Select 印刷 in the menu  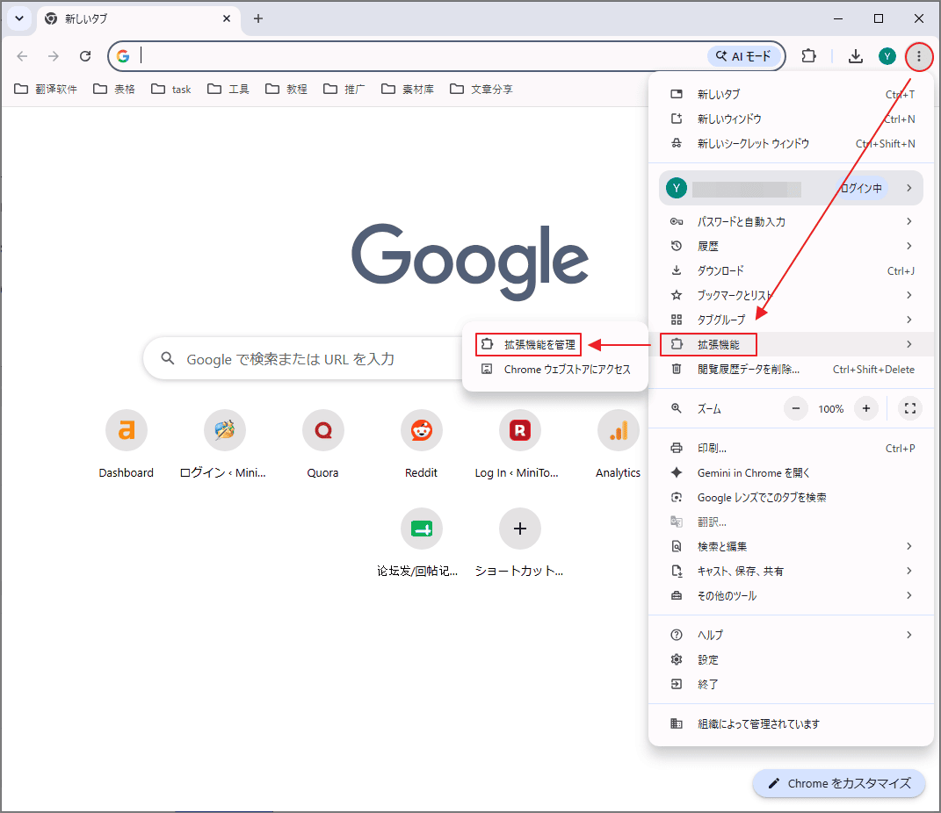pyautogui.click(x=792, y=448)
